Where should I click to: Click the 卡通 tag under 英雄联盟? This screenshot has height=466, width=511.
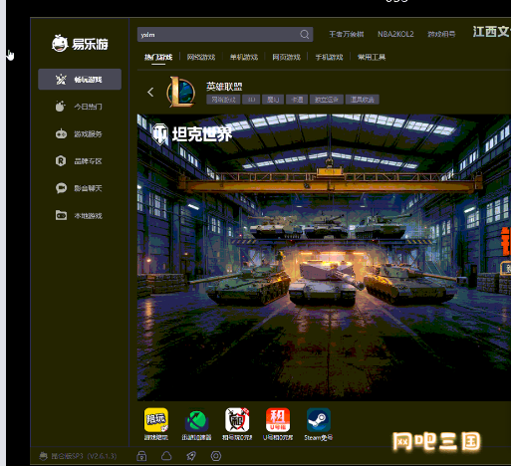(x=297, y=100)
